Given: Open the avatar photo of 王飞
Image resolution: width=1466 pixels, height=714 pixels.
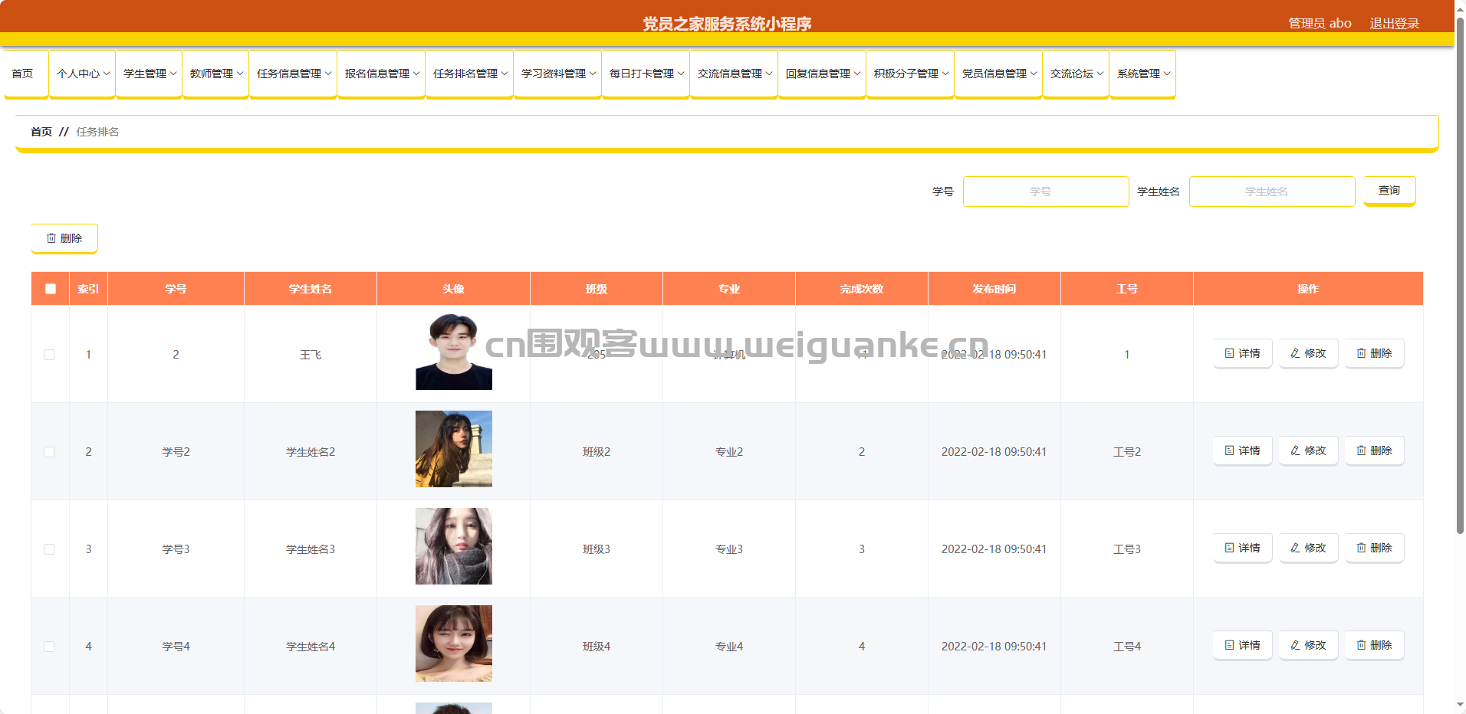Looking at the screenshot, I should [x=454, y=352].
